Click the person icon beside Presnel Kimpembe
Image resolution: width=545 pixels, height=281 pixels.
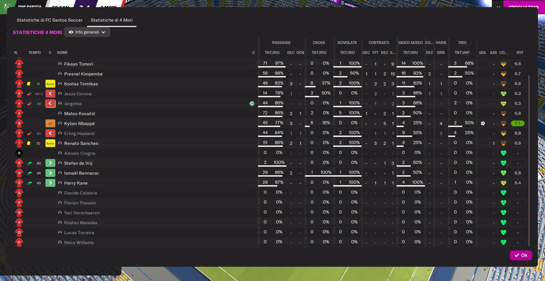[60, 74]
